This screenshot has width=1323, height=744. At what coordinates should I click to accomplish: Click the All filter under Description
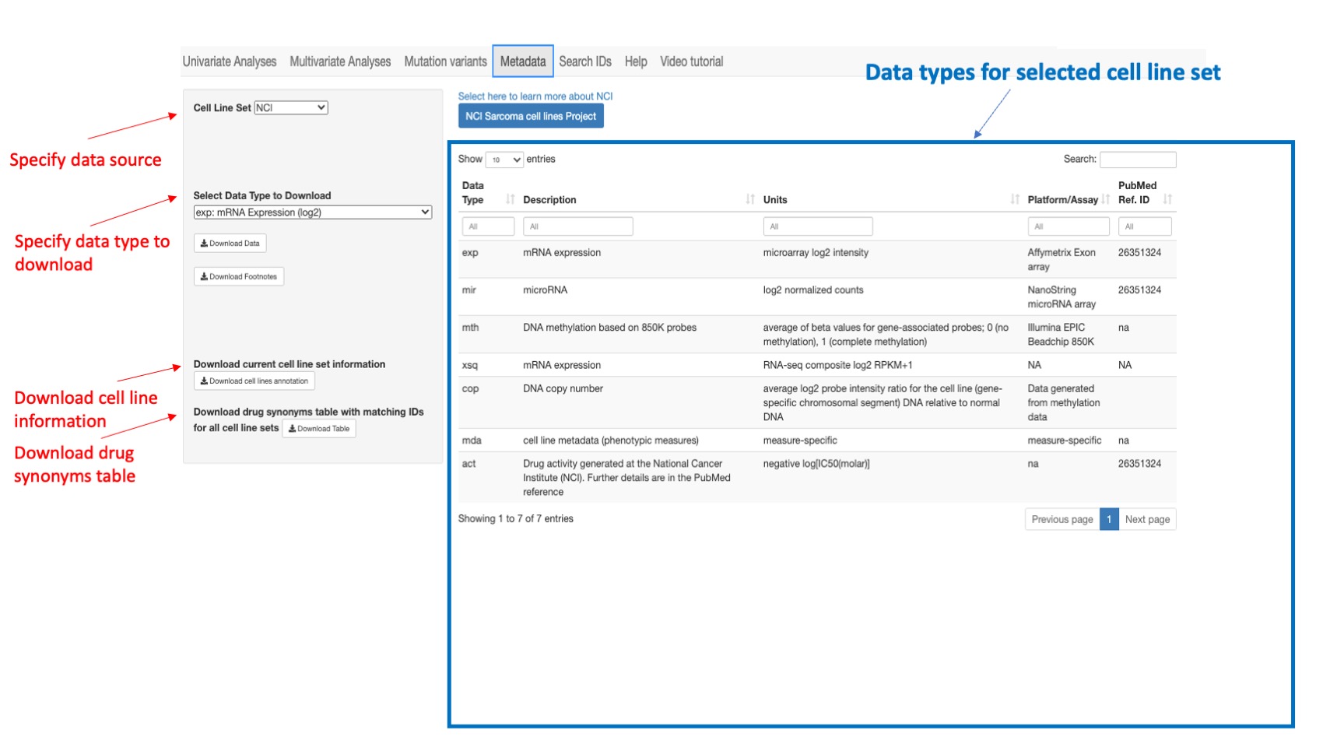tap(579, 226)
